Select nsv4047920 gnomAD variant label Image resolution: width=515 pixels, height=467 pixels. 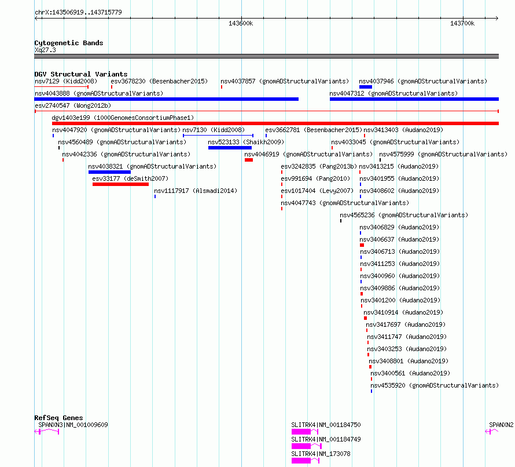(x=116, y=130)
